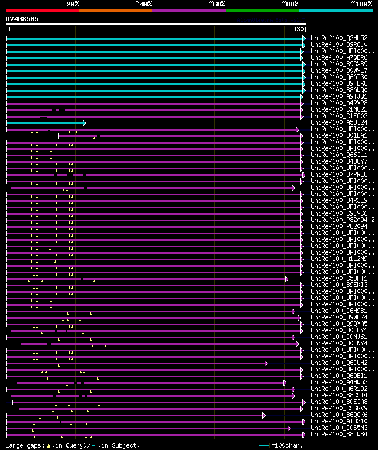The image size is (378, 450).
Task: Click the green ~80% legend segment
Action: (x=262, y=11)
